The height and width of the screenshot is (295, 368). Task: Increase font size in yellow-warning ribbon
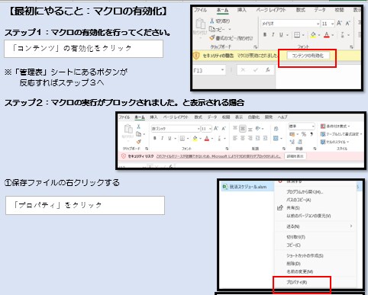click(339, 24)
